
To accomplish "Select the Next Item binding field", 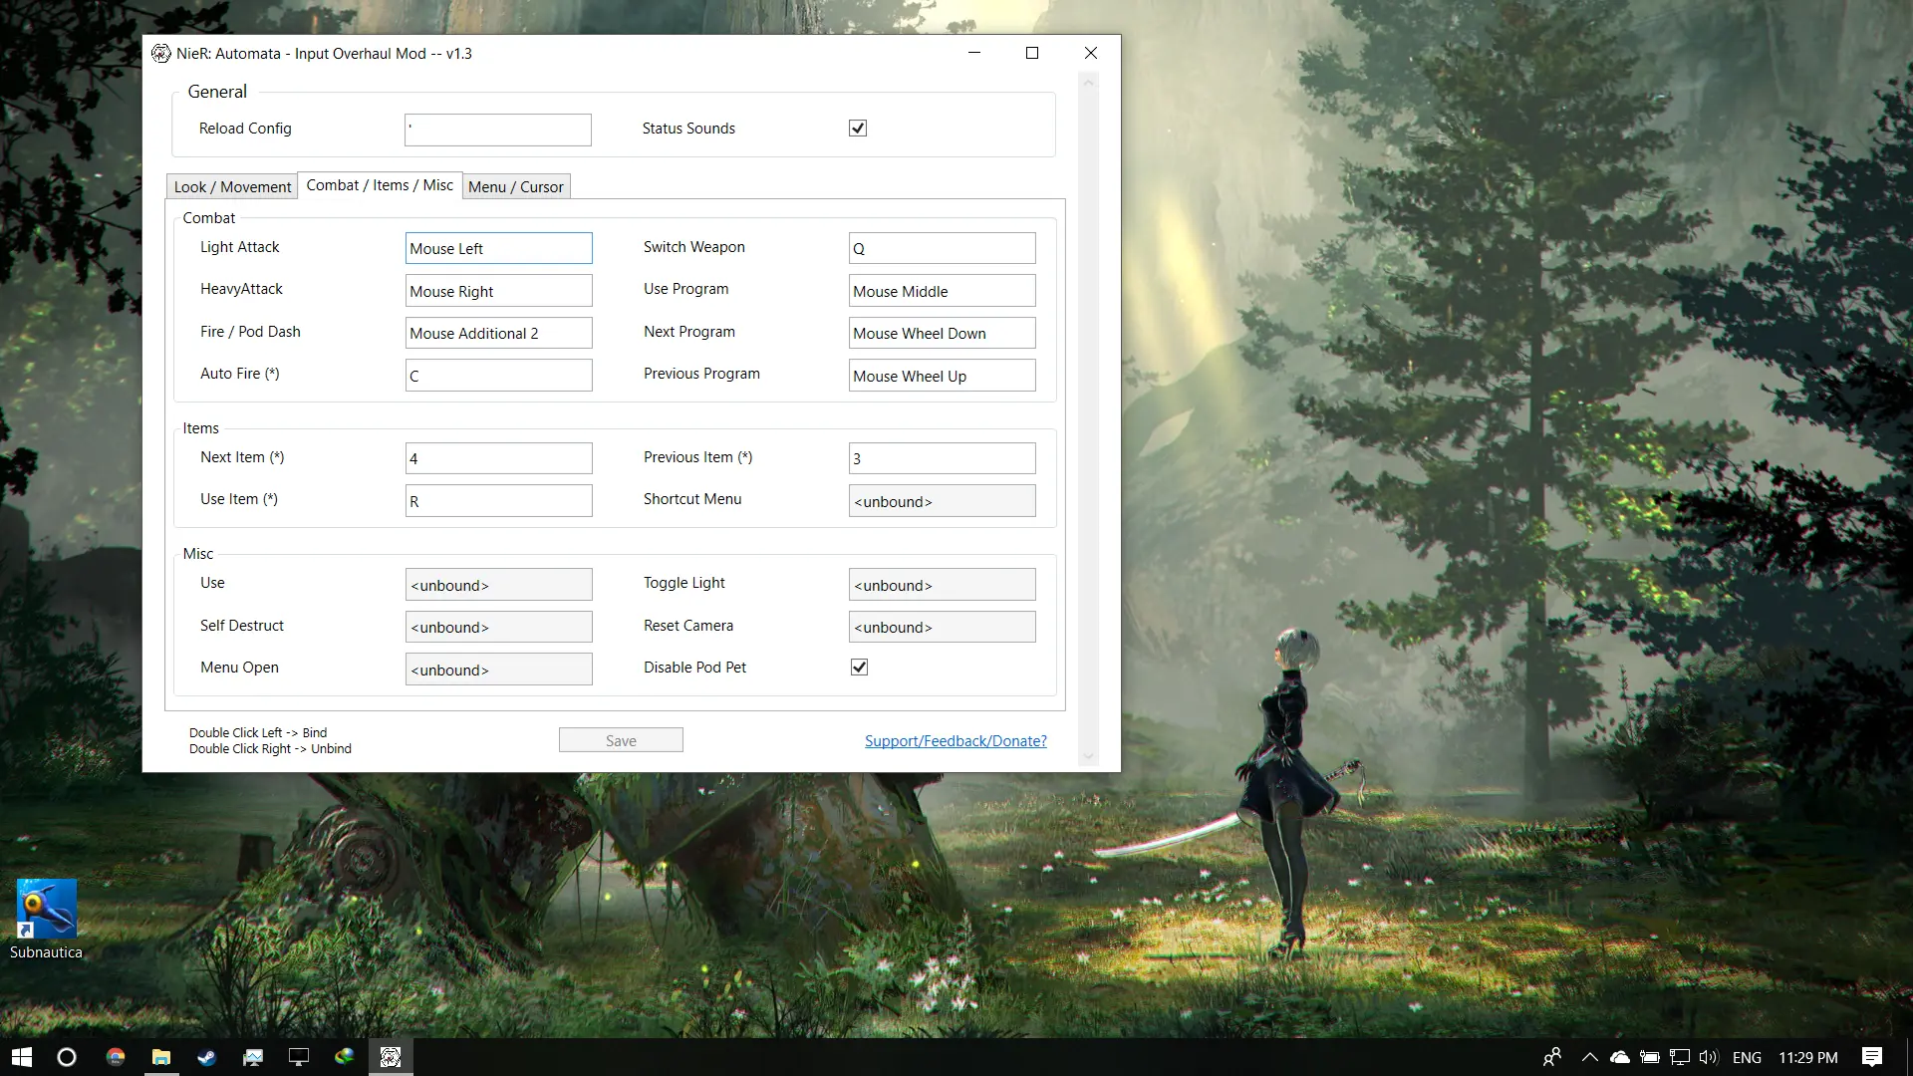I will point(498,458).
